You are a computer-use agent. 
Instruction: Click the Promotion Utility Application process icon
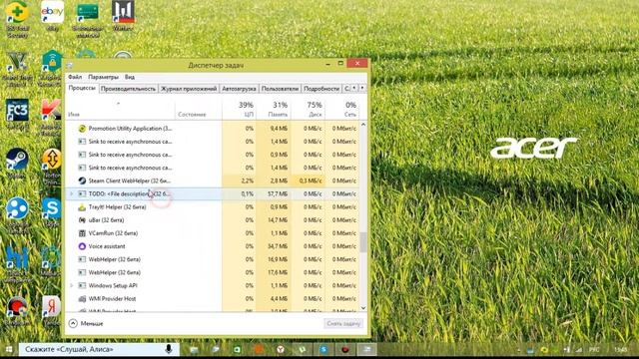[82, 129]
